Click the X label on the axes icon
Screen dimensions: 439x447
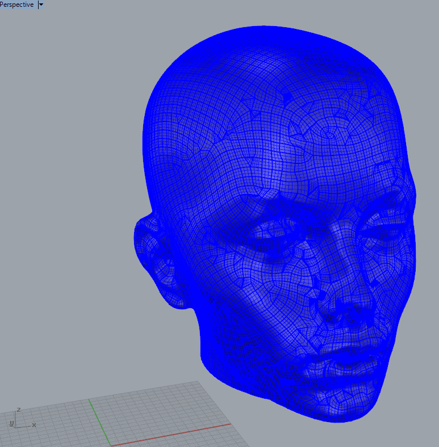34,425
